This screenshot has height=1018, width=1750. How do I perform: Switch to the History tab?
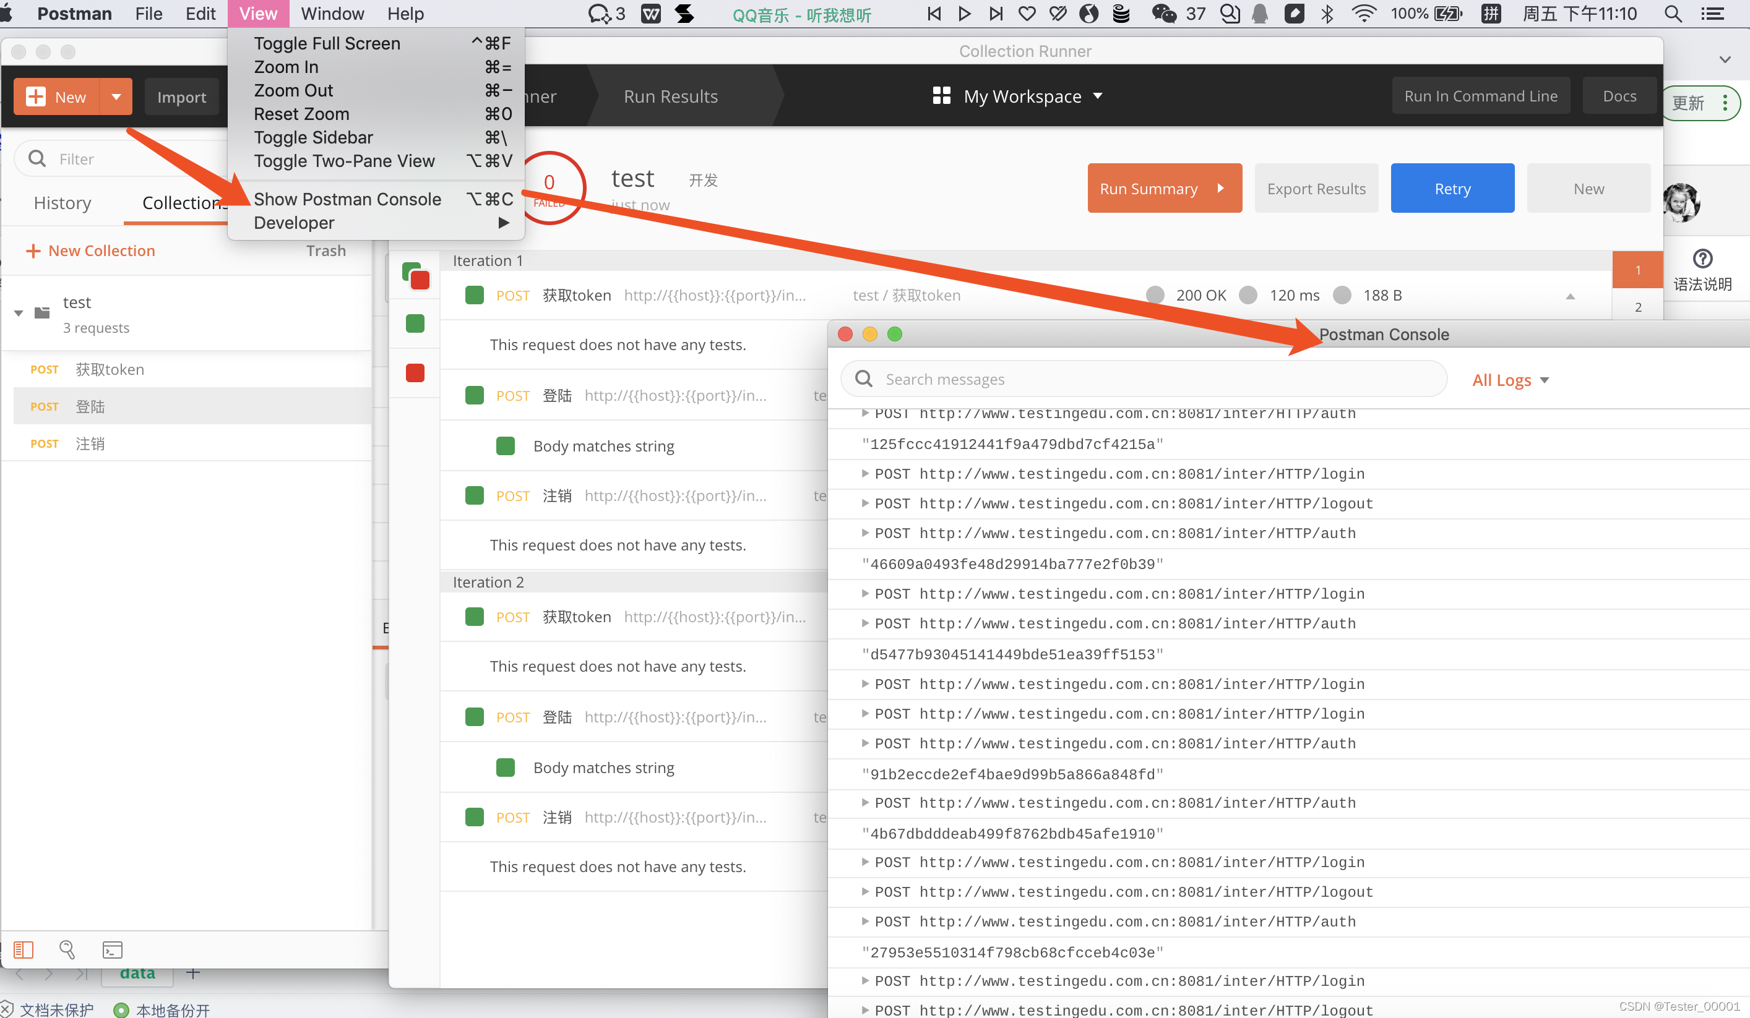pos(62,203)
